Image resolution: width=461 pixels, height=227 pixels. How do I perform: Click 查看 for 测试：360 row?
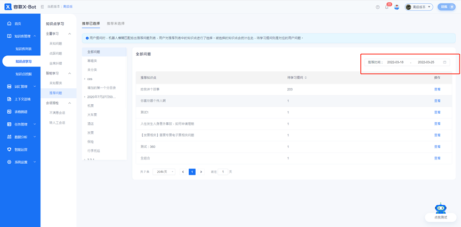pos(437,147)
